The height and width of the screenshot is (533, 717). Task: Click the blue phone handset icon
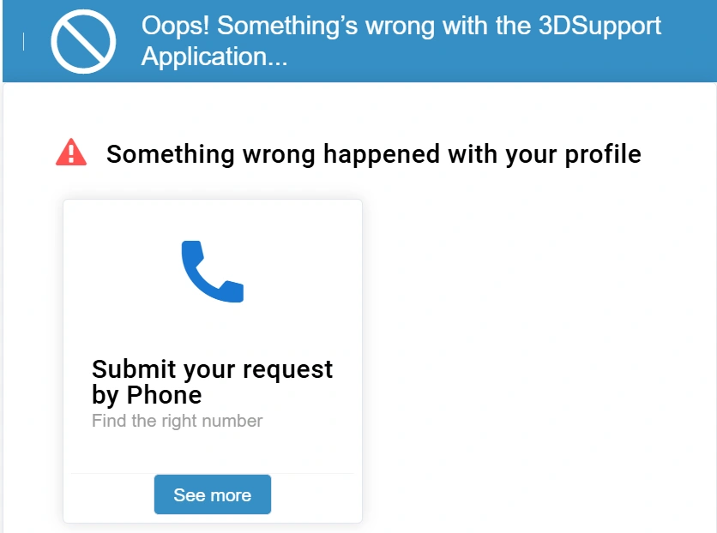213,271
